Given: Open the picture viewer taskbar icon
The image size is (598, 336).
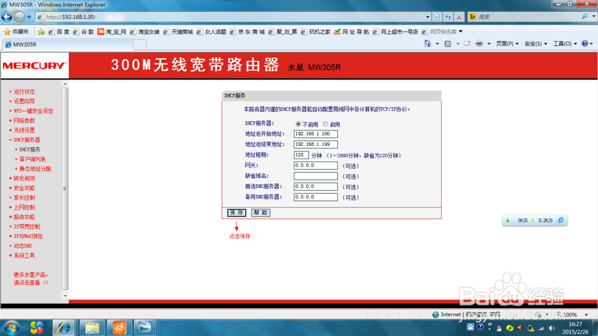Looking at the screenshot, I should [x=145, y=328].
